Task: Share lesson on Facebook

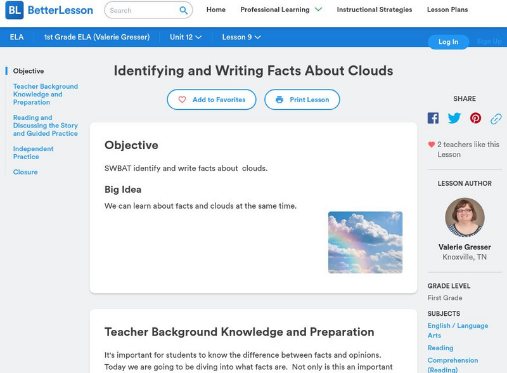Action: point(433,118)
